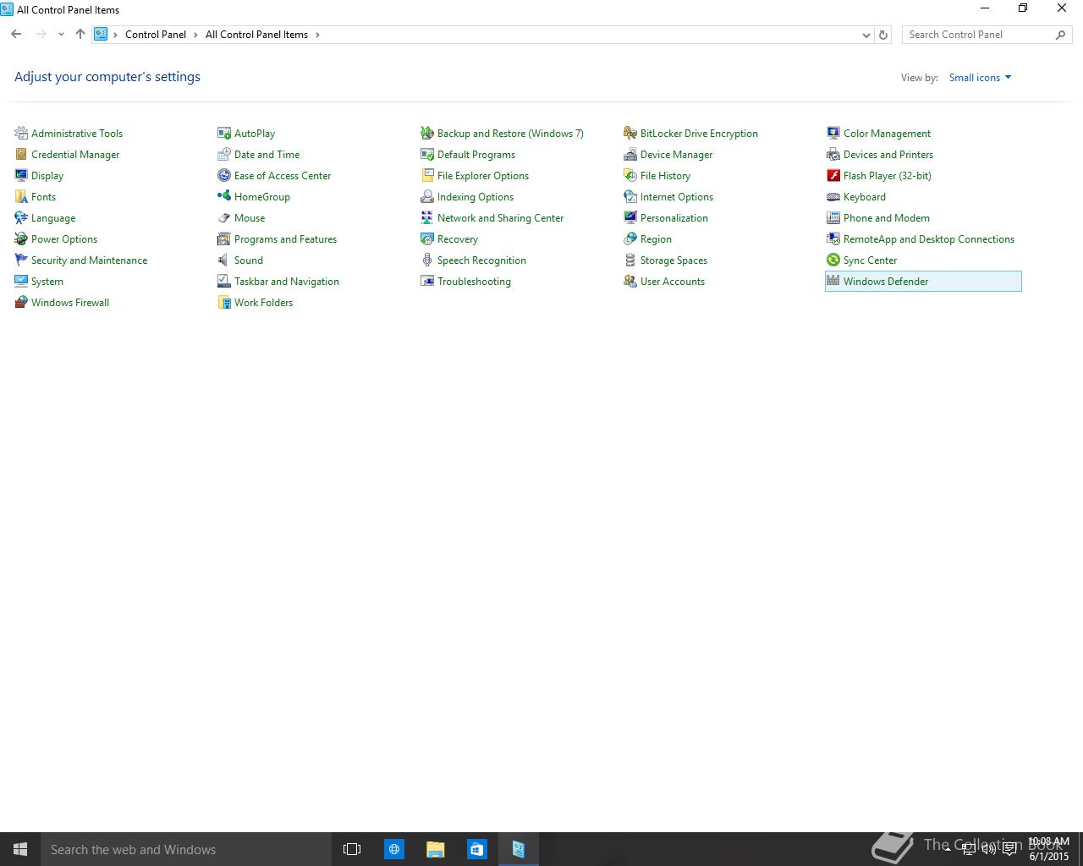Image resolution: width=1083 pixels, height=866 pixels.
Task: Go up one level with Up arrow
Action: 80,35
